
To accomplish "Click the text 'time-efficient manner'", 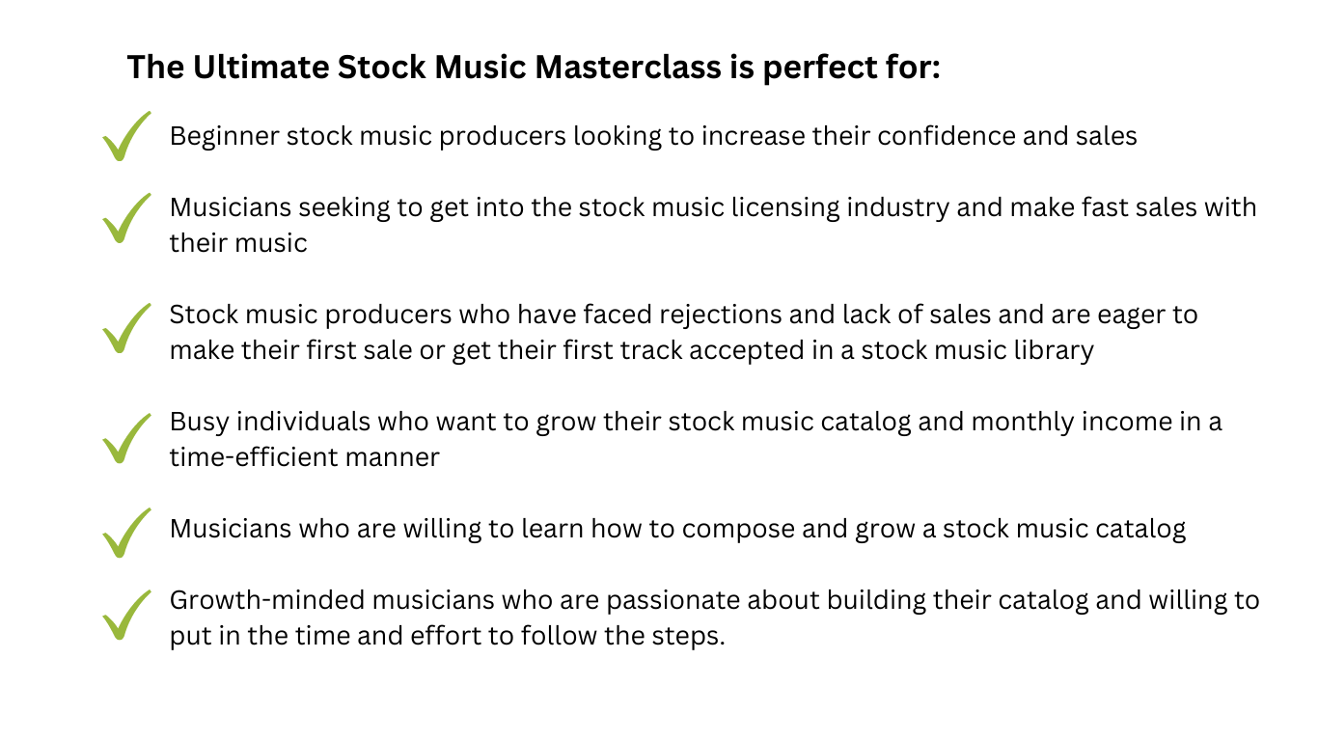I will (x=305, y=456).
